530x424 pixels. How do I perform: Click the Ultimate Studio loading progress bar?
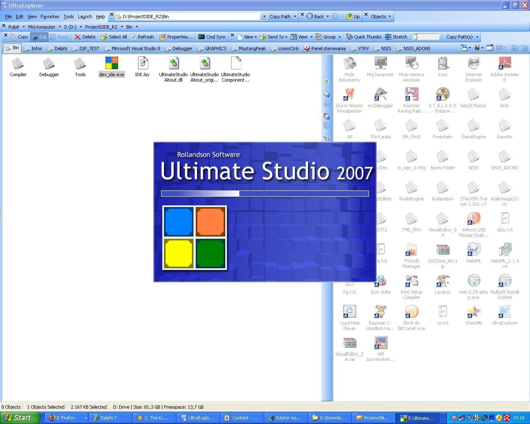click(265, 193)
